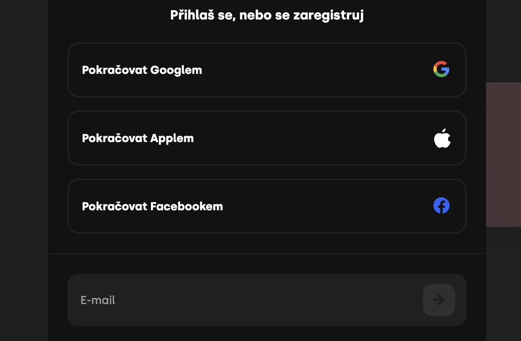
Task: Click the colorful Google logo icon
Action: 441,69
